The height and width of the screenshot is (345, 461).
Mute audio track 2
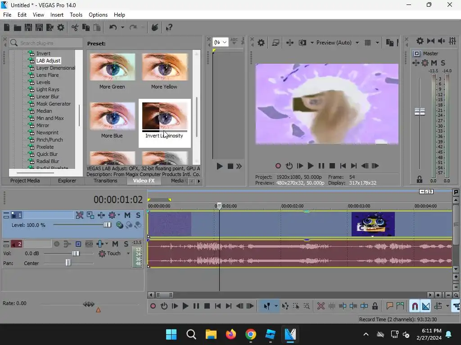pos(115,244)
